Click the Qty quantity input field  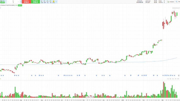click(13, 2)
